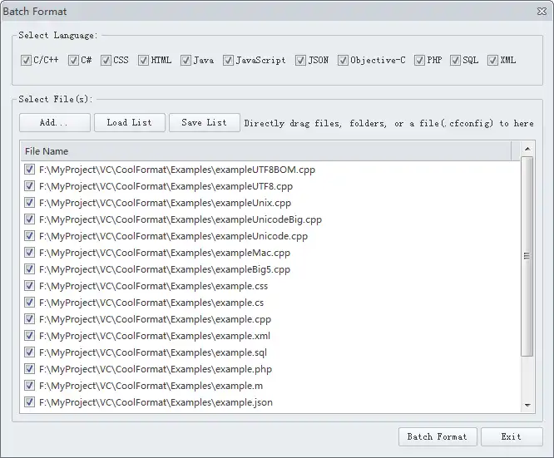Click the file list vertical scrollbar thumb

[x=527, y=256]
